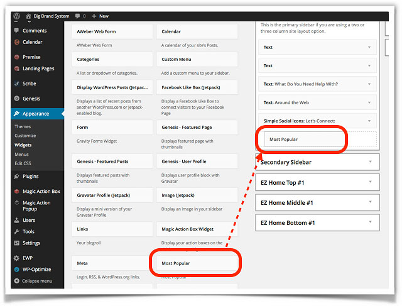Open the Genesis menu item
Image resolution: width=402 pixels, height=306 pixels.
coord(31,99)
